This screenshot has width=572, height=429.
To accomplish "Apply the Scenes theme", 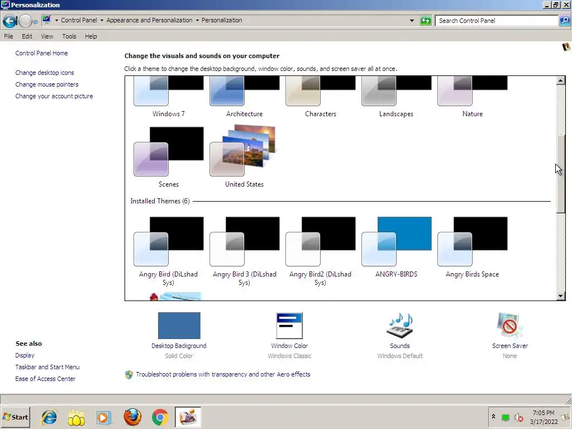I will (x=169, y=157).
